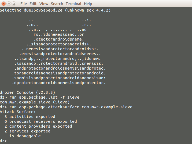
Task: Click the 'is debuggable' line
Action: pyautogui.click(x=25, y=136)
